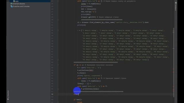The height and width of the screenshot is (103, 184).
Task: Collapse the fold marker beside 'f.writelines(lines)'
Action: point(58,89)
